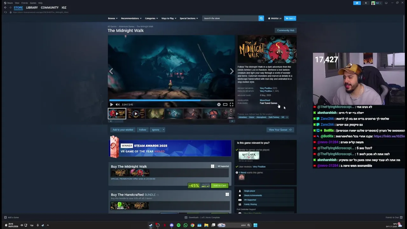Open WhatsApp from the taskbar
This screenshot has width=407, height=229.
(186, 225)
